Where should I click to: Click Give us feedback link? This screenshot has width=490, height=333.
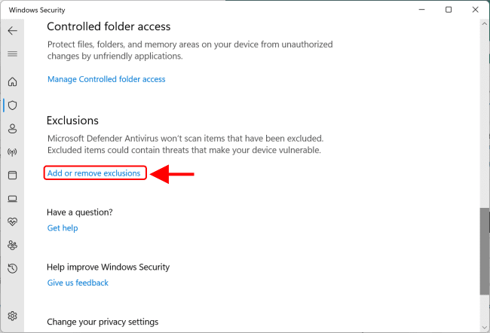(x=78, y=283)
